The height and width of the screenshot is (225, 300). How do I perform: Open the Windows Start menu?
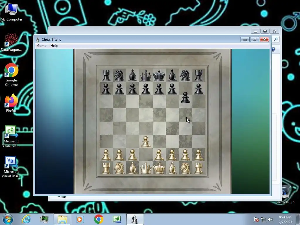[8, 219]
